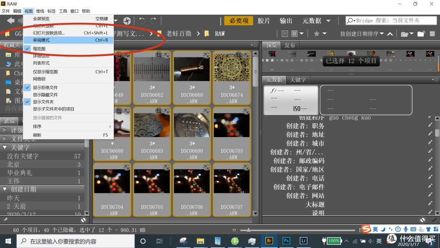Image resolution: width=440 pixels, height=248 pixels.
Task: Click the Cortana circle icon
Action: (x=143, y=241)
